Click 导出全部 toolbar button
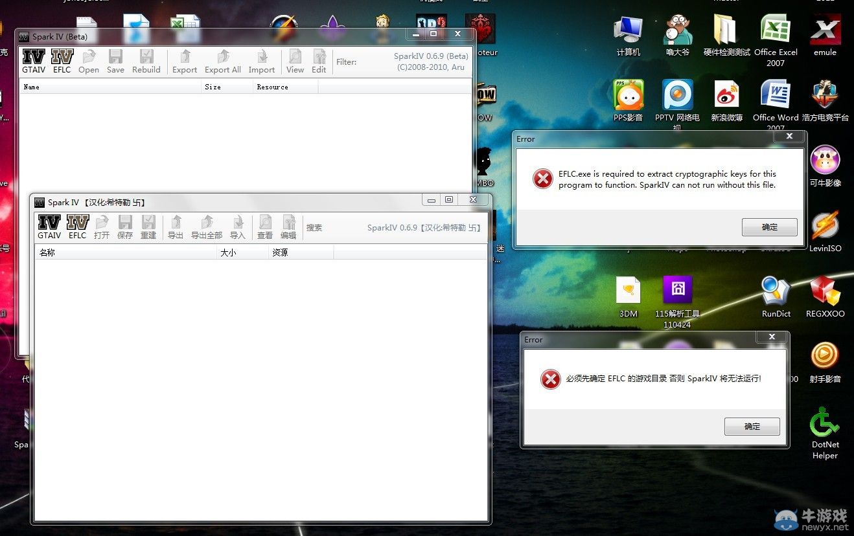854x536 pixels. coord(207,227)
